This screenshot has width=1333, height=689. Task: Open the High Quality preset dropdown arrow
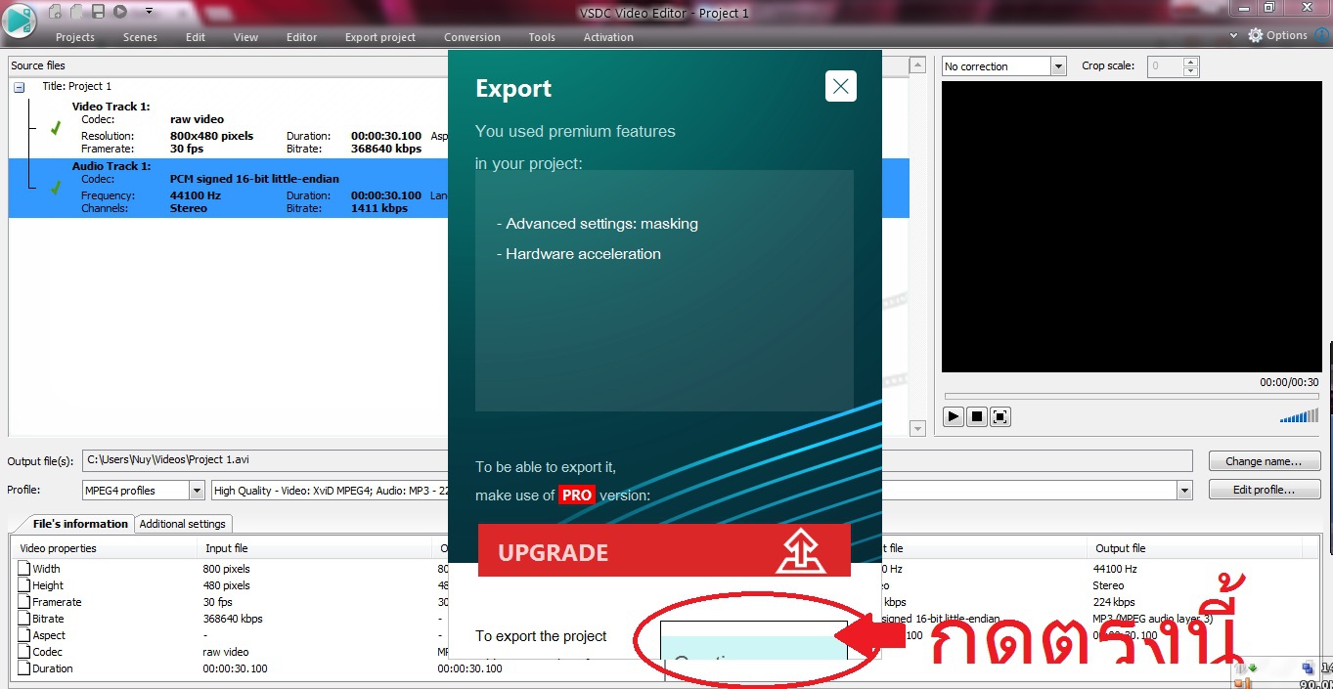(1185, 491)
